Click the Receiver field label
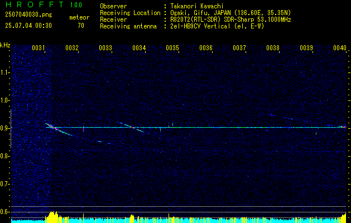The height and width of the screenshot is (223, 351). [x=113, y=20]
